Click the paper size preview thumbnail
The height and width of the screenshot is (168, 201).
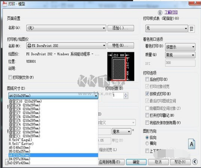121,66
